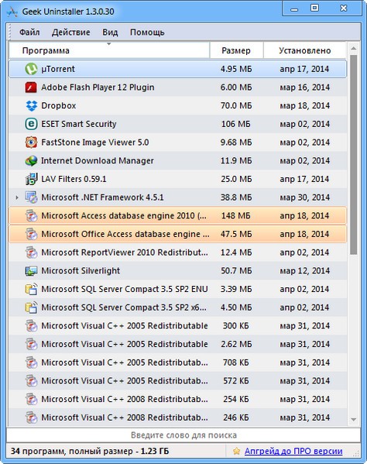367x464 pixels.
Task: Sort the list by the Размер column
Action: [x=236, y=50]
